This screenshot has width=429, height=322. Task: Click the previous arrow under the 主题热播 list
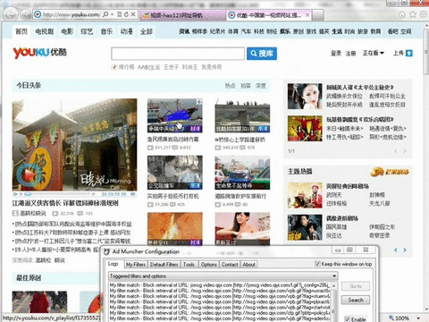(x=396, y=250)
